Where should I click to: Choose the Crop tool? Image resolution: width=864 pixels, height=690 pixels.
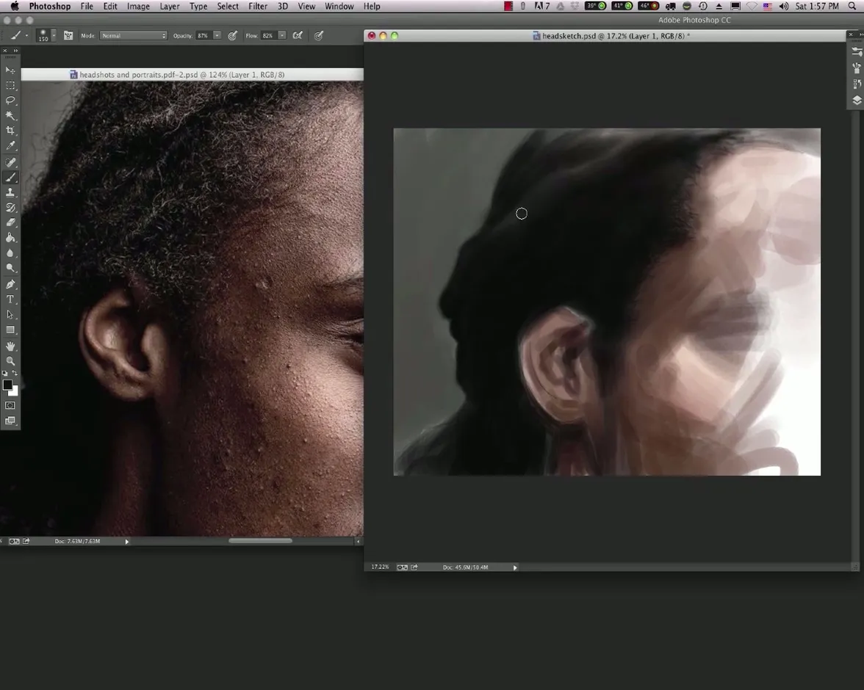click(10, 131)
